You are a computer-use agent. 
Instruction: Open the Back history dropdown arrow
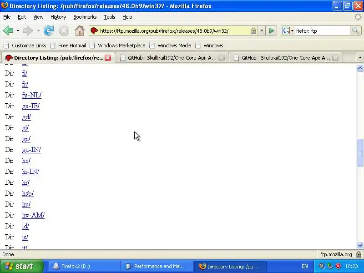(x=18, y=30)
